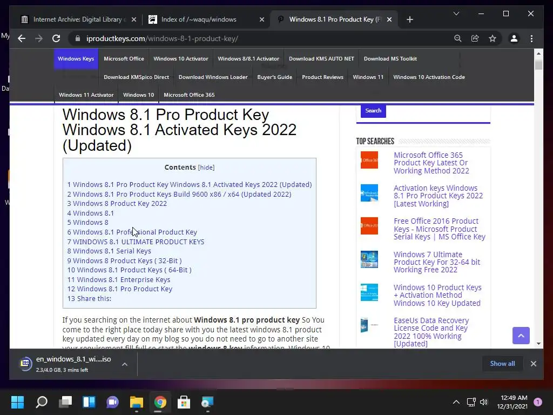The image size is (553, 415).
Task: Expand download options chevron for ISO file
Action: click(x=125, y=364)
